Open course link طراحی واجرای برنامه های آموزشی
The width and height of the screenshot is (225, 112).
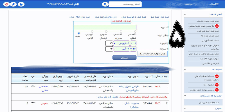(129, 88)
